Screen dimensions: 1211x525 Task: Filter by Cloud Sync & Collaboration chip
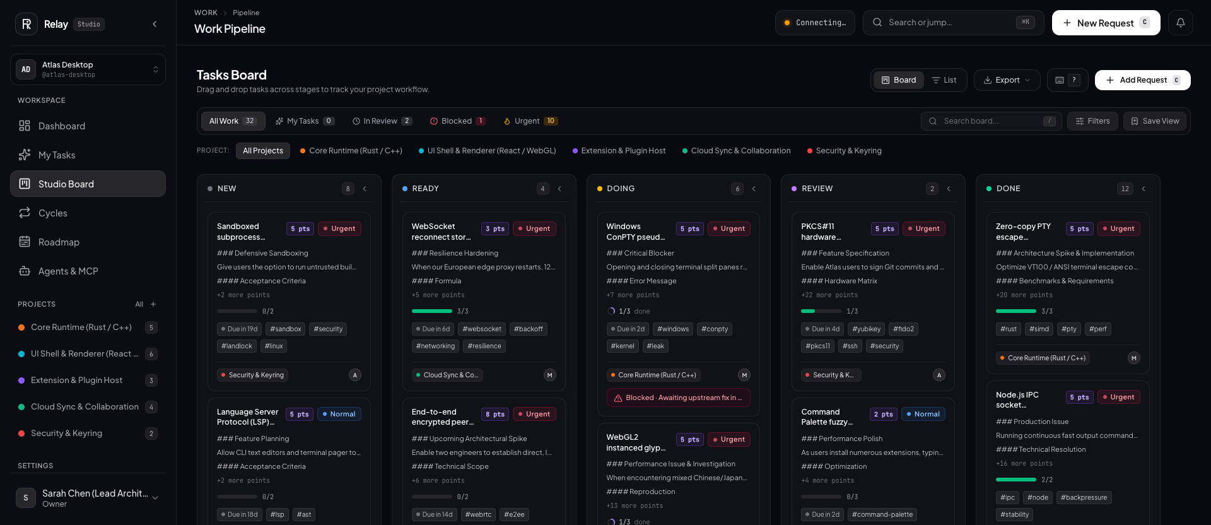pyautogui.click(x=736, y=151)
